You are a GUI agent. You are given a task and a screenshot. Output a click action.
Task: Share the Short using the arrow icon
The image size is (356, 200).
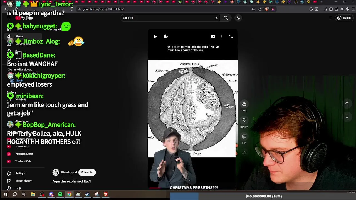pos(244,153)
